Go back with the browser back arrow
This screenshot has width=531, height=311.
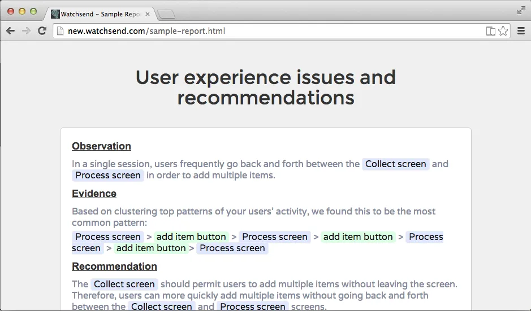(x=11, y=31)
